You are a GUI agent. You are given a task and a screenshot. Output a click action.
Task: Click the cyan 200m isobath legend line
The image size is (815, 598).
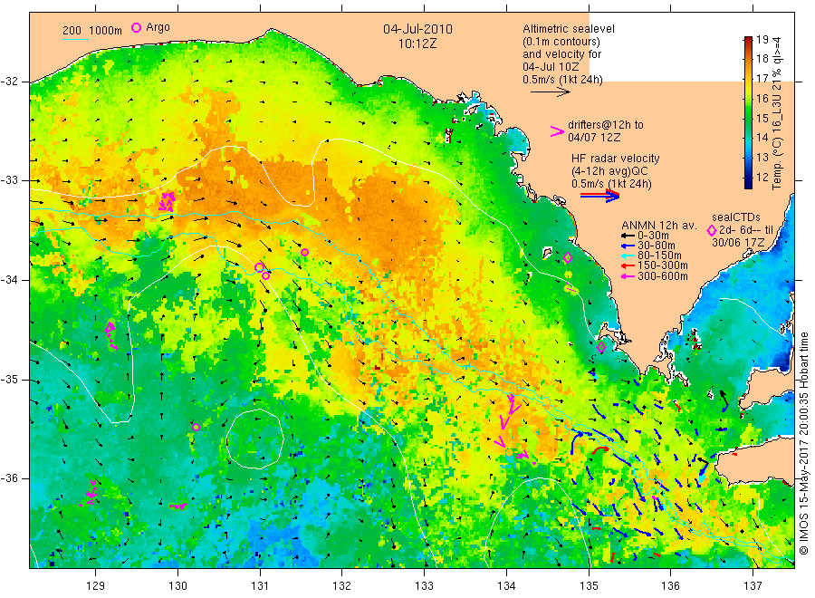(76, 39)
